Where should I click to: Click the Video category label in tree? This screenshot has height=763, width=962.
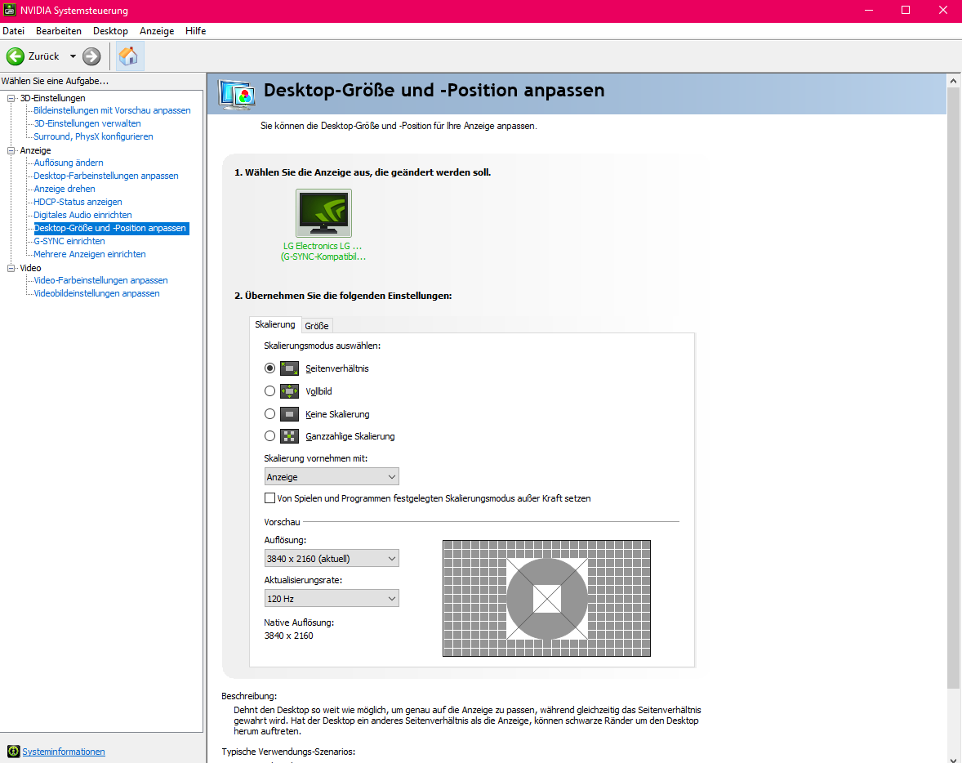tap(31, 268)
